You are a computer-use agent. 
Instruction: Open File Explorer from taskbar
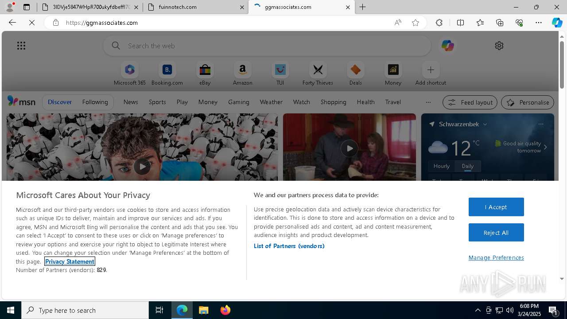pyautogui.click(x=204, y=310)
